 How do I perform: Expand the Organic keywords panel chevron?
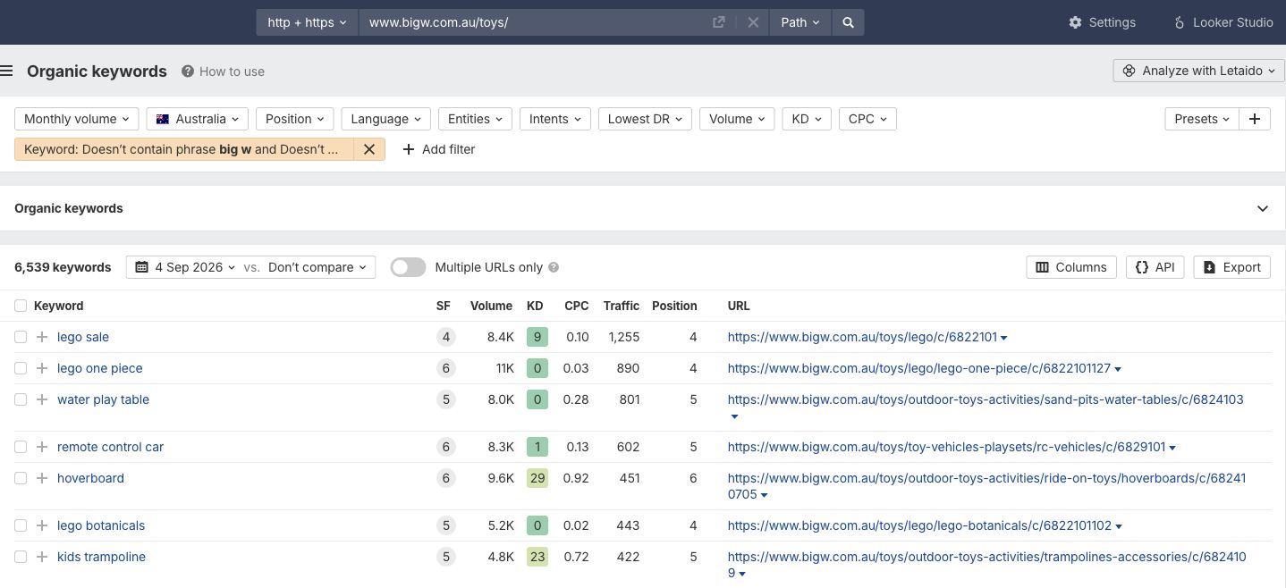click(1263, 208)
